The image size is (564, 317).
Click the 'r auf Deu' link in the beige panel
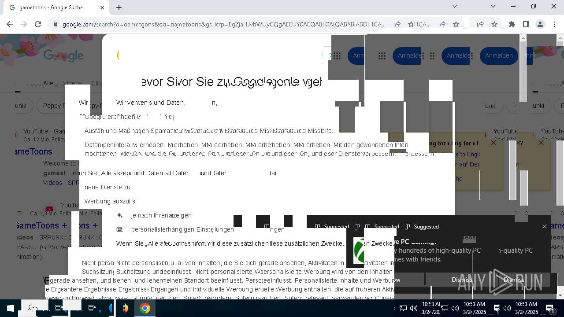[467, 164]
